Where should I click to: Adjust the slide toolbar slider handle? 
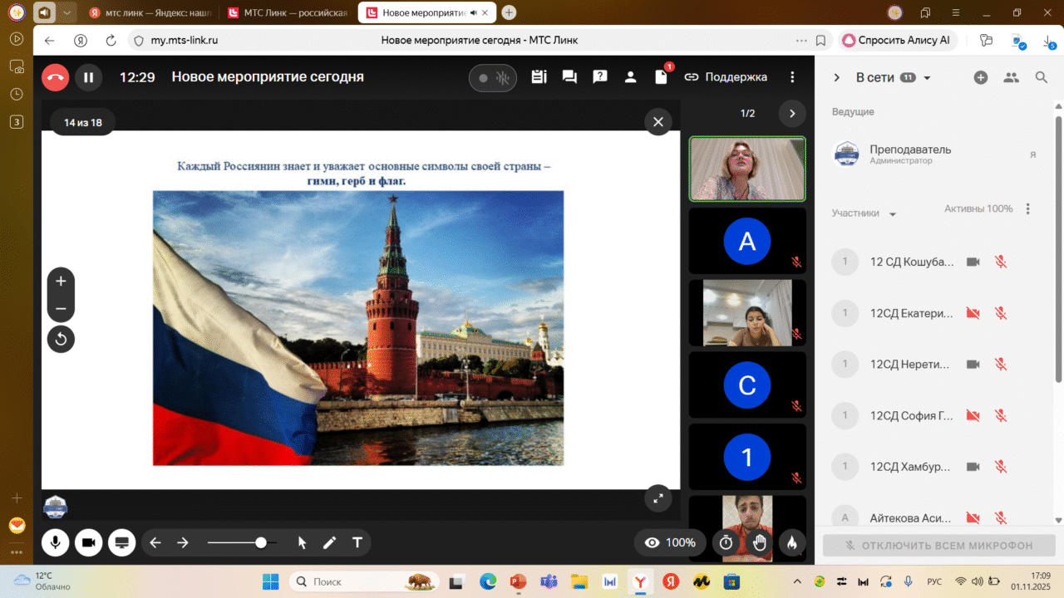click(x=261, y=543)
